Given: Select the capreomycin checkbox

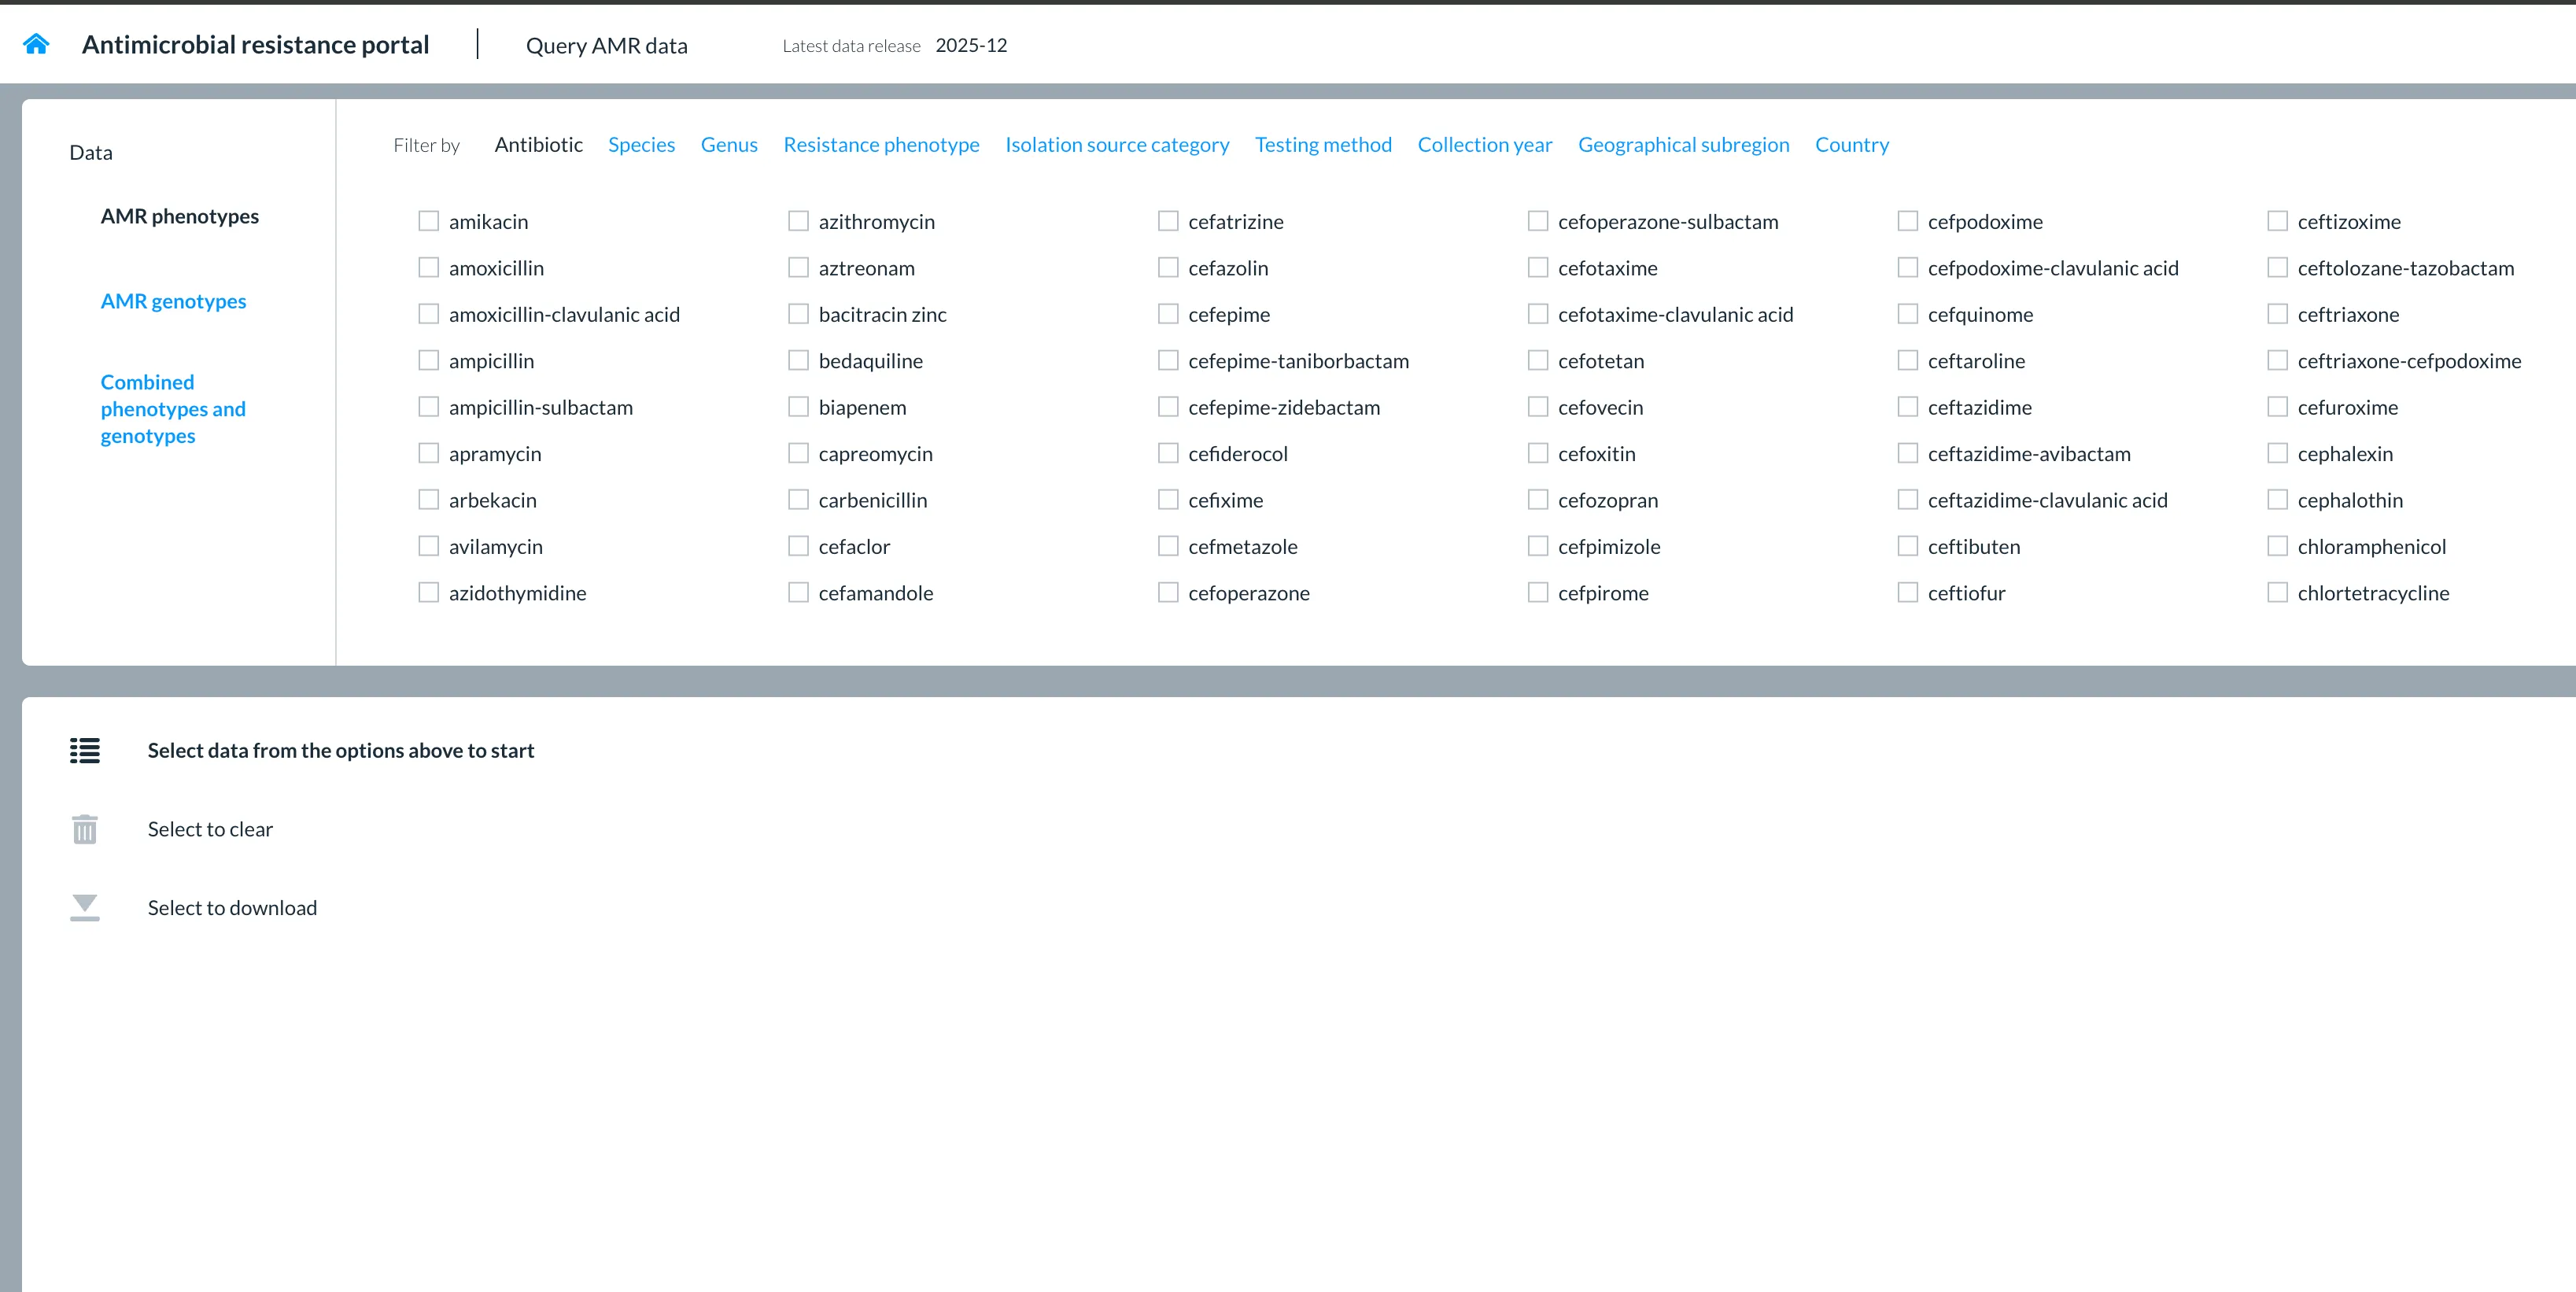Looking at the screenshot, I should tap(798, 453).
